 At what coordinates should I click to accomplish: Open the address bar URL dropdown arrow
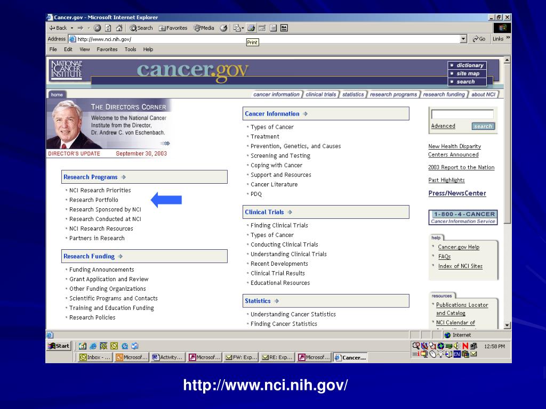463,39
